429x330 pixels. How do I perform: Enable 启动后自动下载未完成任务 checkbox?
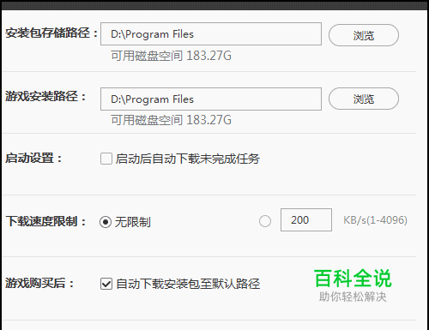[106, 159]
